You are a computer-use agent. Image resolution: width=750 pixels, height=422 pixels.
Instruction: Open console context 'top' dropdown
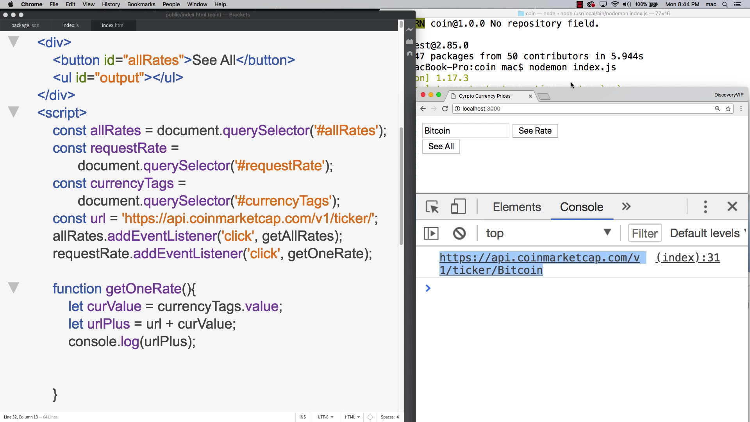tap(549, 233)
